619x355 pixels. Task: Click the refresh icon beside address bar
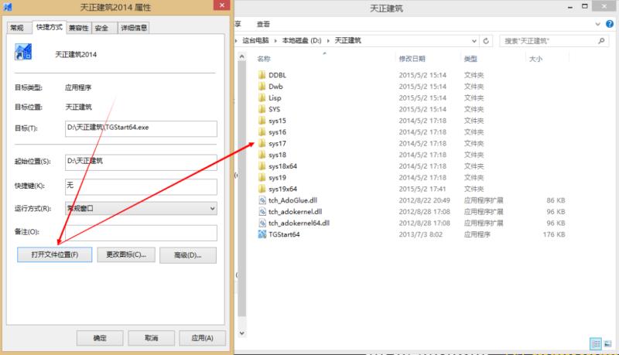point(486,41)
